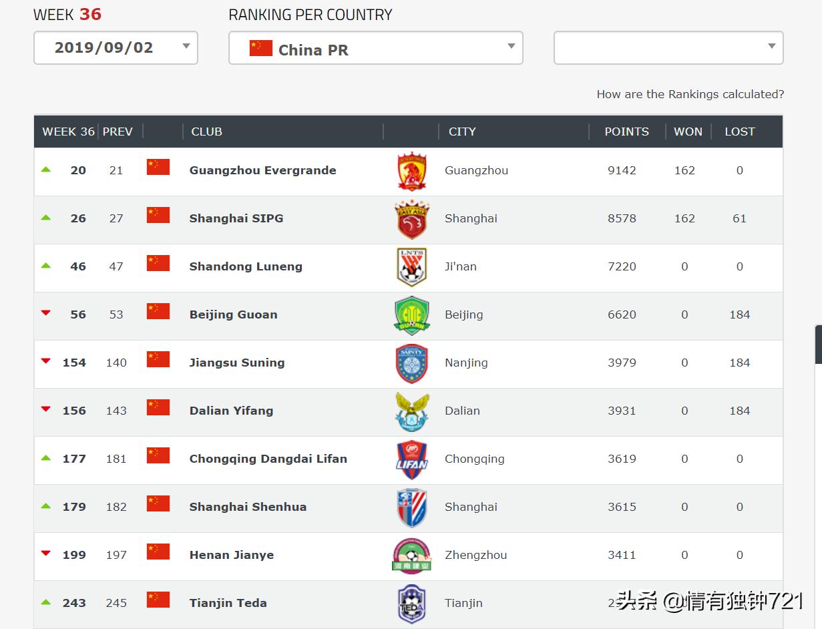Screen dimensions: 822x629
Task: Click the Beijing Guoan green crest
Action: click(411, 316)
